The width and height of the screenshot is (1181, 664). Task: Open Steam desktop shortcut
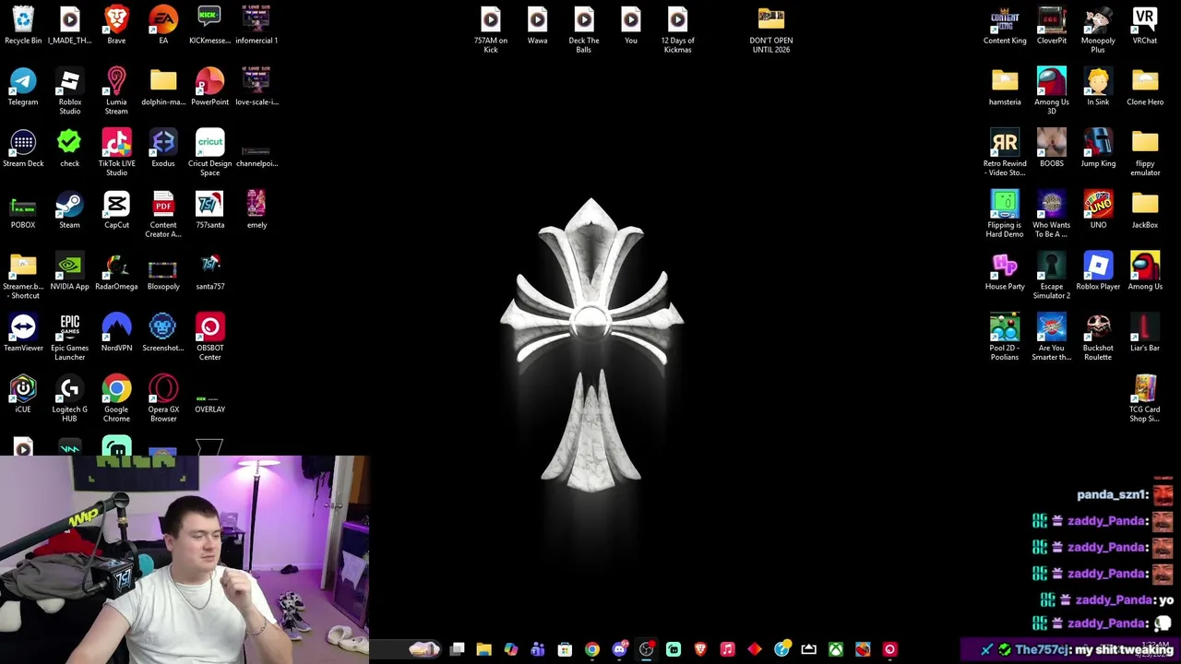[x=70, y=209]
